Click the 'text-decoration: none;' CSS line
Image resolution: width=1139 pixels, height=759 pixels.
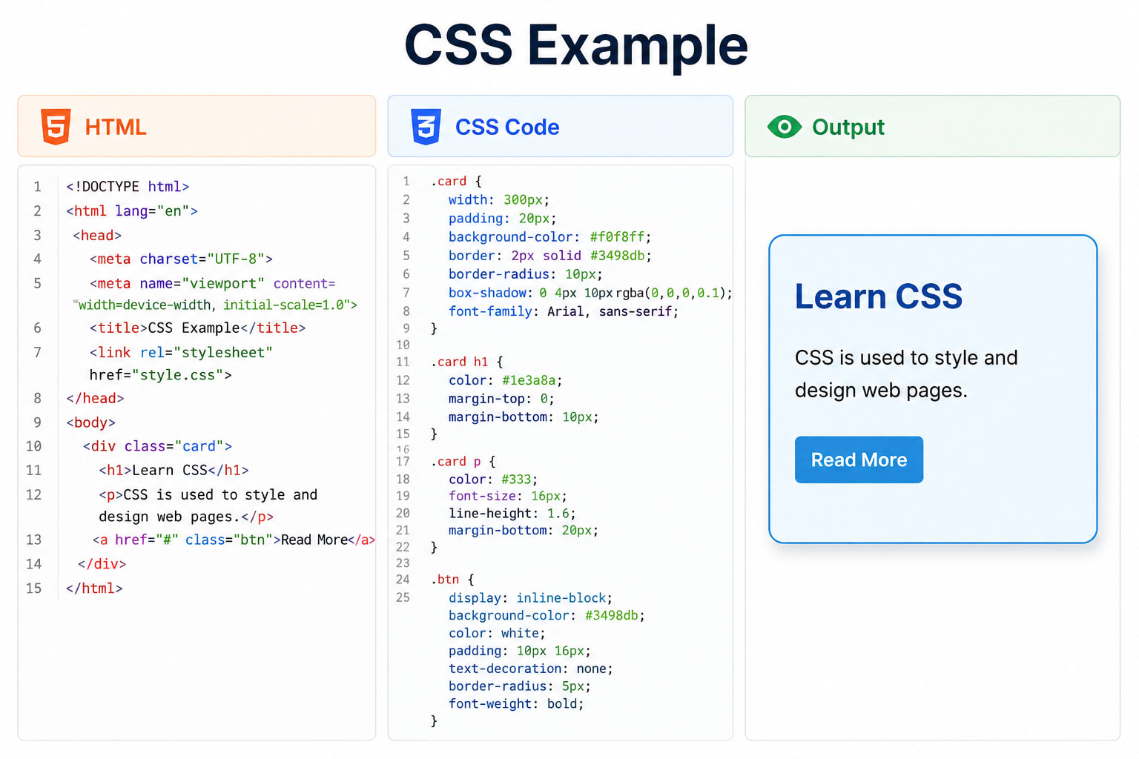(531, 669)
